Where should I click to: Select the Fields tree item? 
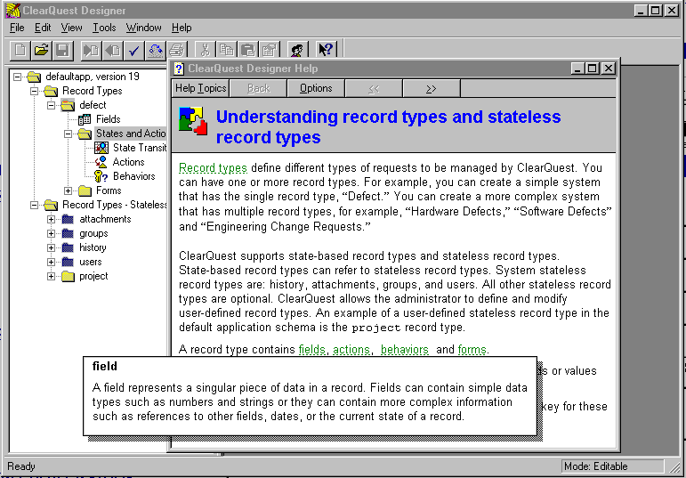(108, 119)
